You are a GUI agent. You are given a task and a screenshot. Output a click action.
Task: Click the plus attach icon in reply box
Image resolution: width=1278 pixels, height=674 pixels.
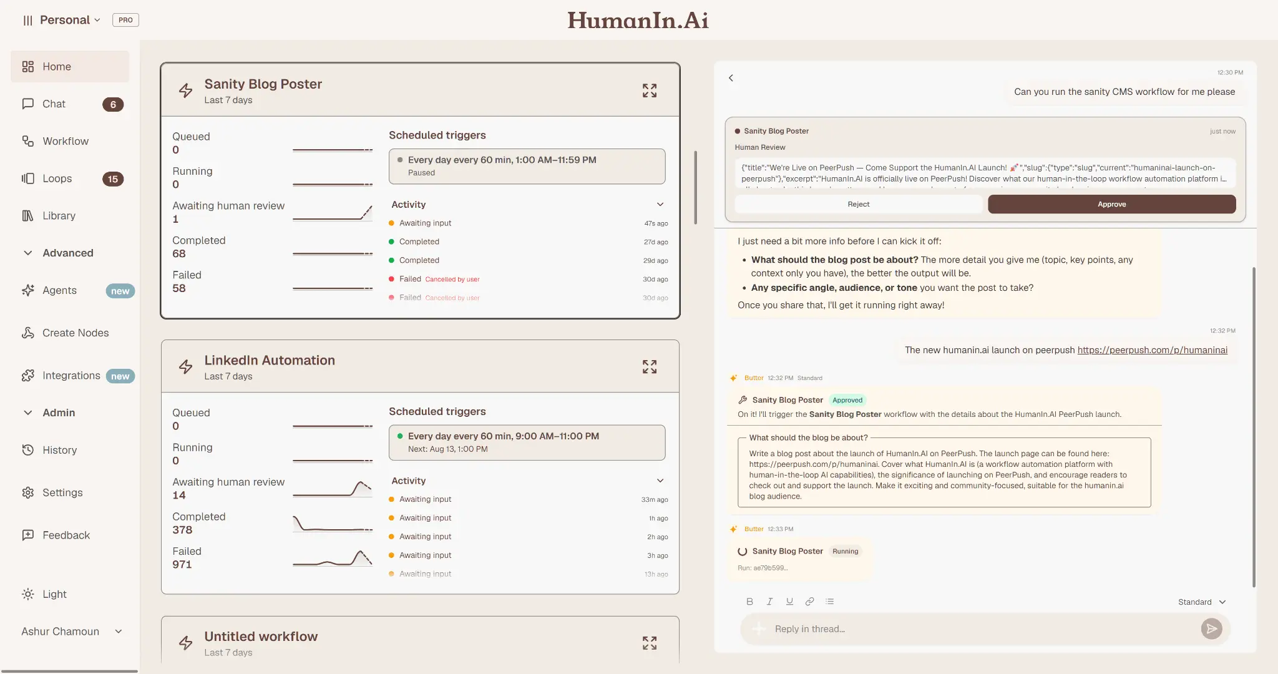coord(758,629)
